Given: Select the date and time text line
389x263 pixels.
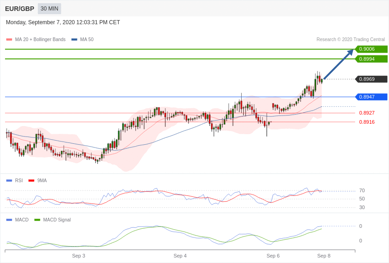Looking at the screenshot, I should coord(63,22).
